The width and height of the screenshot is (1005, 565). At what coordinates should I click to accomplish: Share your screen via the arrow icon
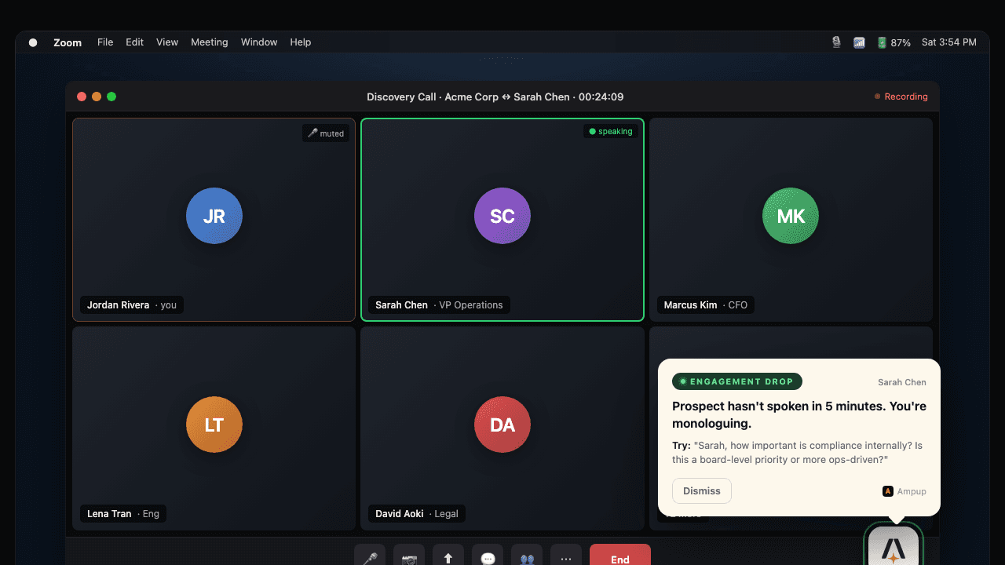[x=448, y=557]
